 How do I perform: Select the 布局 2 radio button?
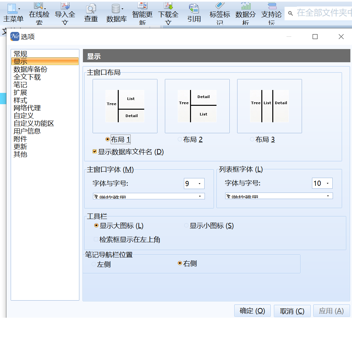[180, 139]
